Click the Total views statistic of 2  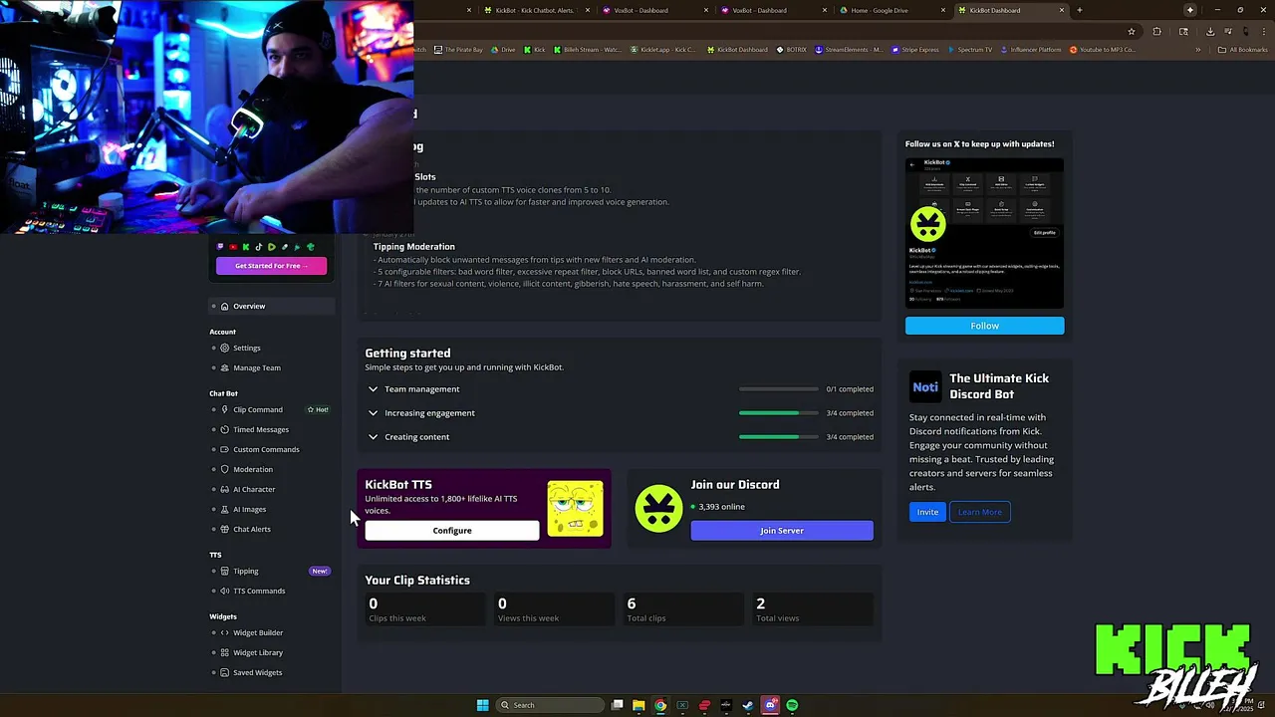813,609
